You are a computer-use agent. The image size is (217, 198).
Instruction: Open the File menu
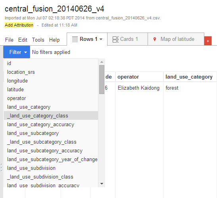coord(9,40)
